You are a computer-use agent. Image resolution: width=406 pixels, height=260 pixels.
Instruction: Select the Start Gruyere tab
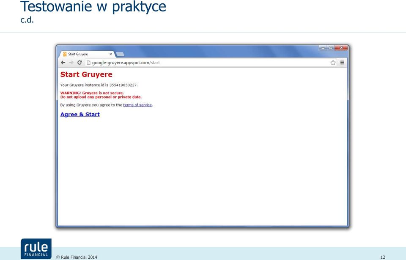(x=87, y=54)
